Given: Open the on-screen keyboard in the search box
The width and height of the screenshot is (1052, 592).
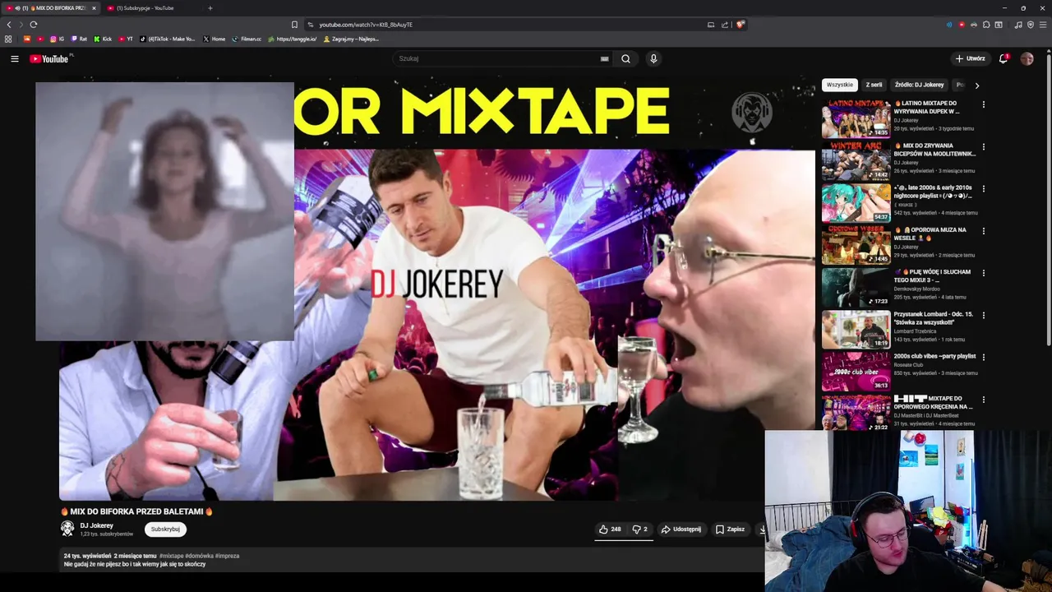Looking at the screenshot, I should [605, 58].
